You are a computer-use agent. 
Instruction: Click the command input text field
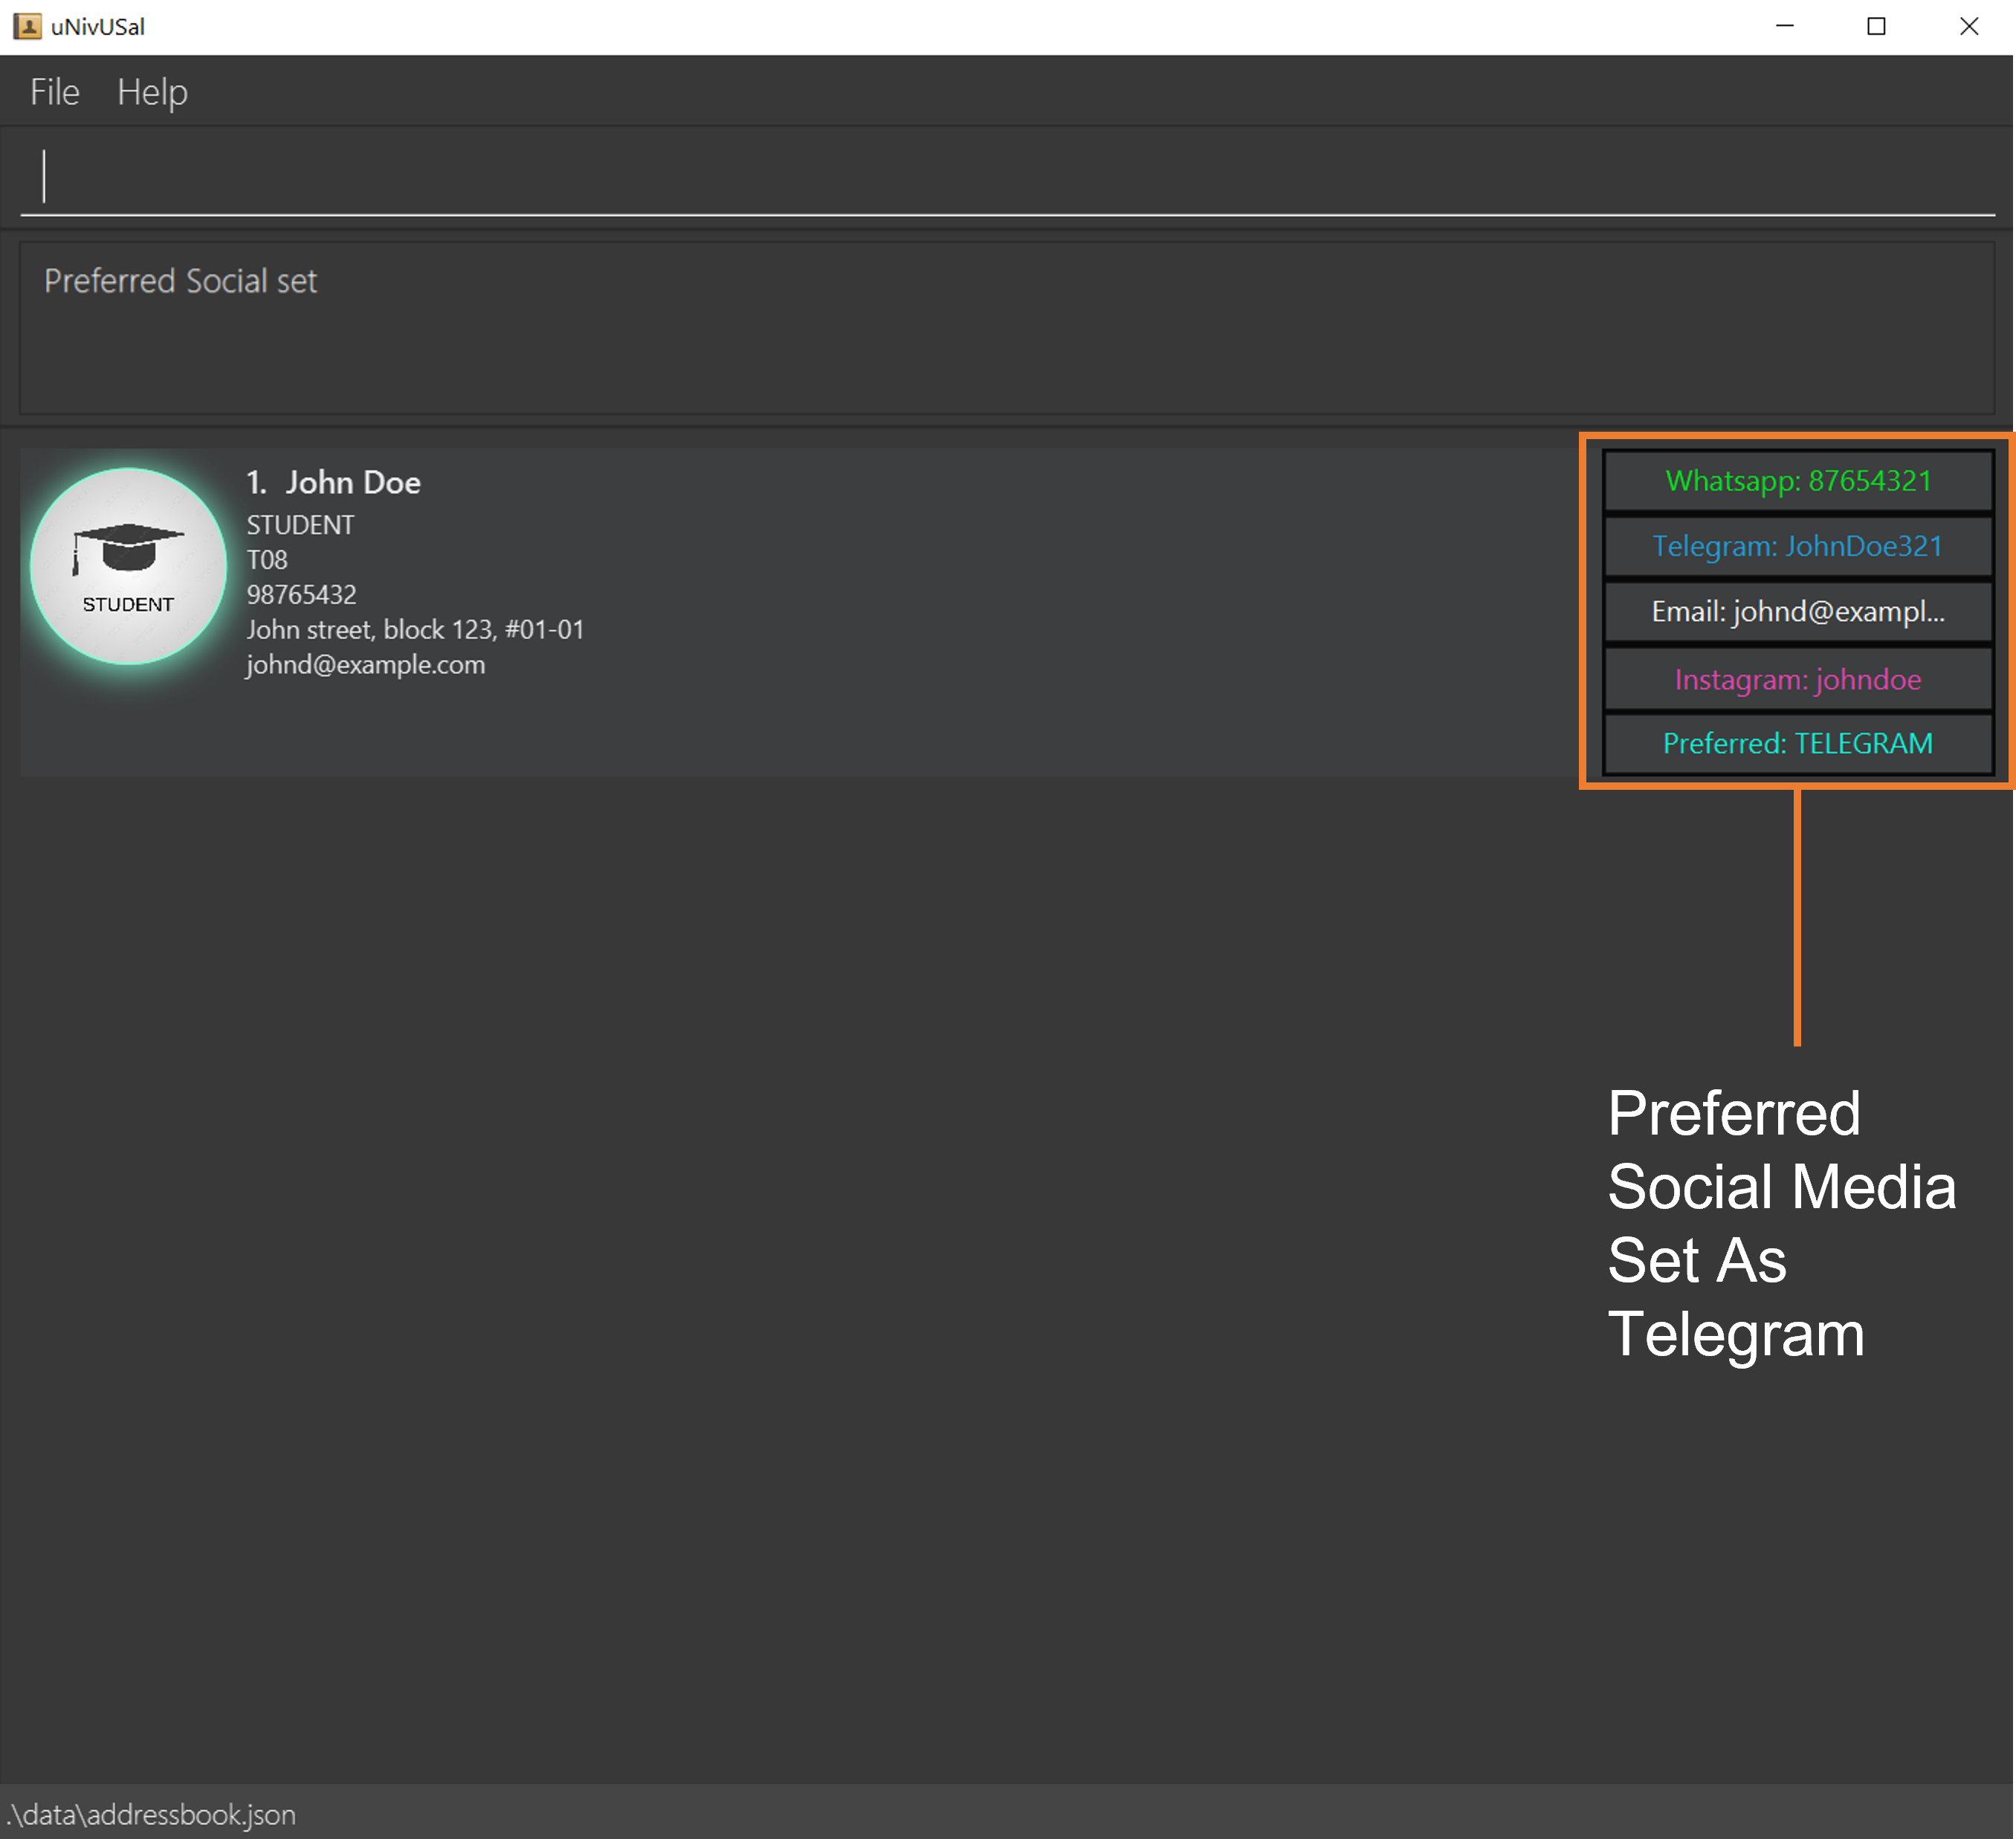pyautogui.click(x=1008, y=177)
